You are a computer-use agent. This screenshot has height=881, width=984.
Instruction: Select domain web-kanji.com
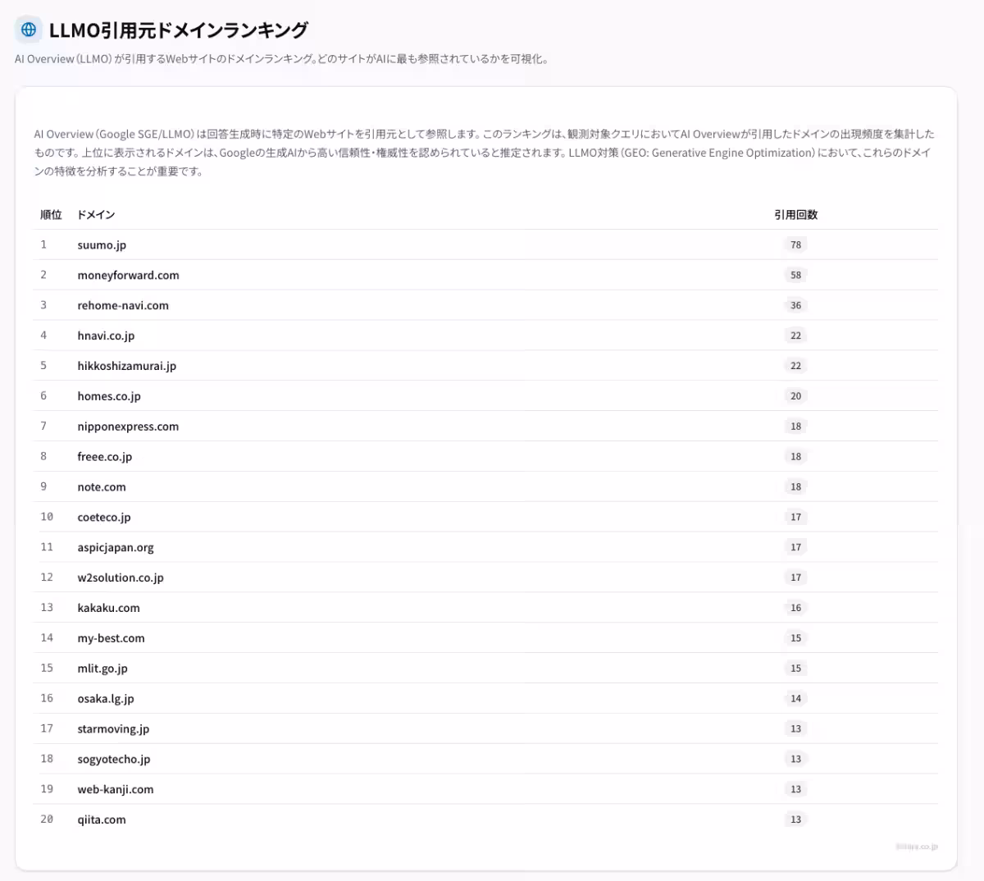coord(116,789)
